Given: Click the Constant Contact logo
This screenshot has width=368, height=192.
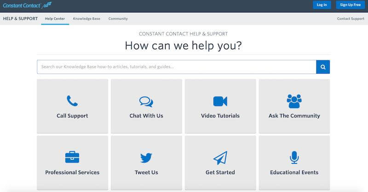Looking at the screenshot, I should tap(27, 5).
